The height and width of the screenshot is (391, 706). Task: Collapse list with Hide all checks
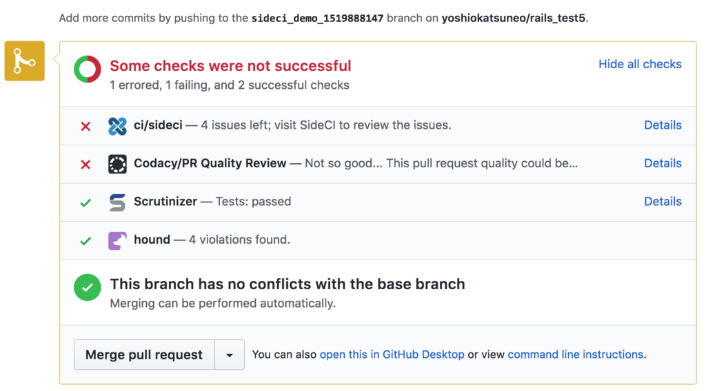tap(640, 64)
